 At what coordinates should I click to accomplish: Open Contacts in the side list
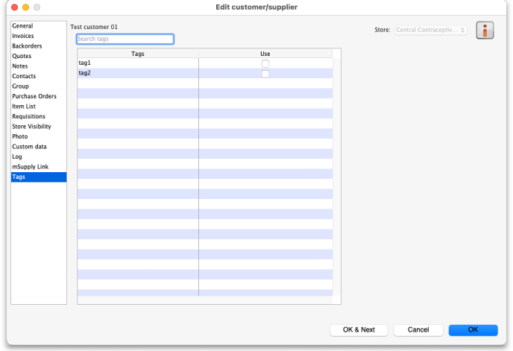click(x=24, y=76)
